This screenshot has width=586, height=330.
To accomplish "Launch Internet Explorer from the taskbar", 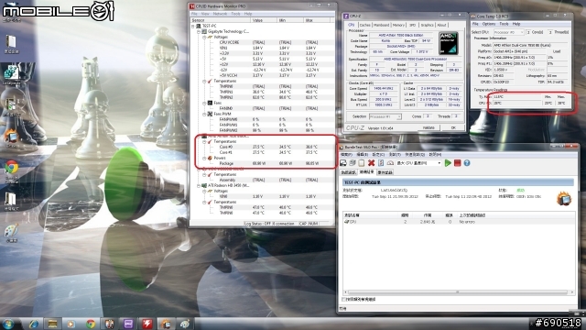I will [x=34, y=324].
